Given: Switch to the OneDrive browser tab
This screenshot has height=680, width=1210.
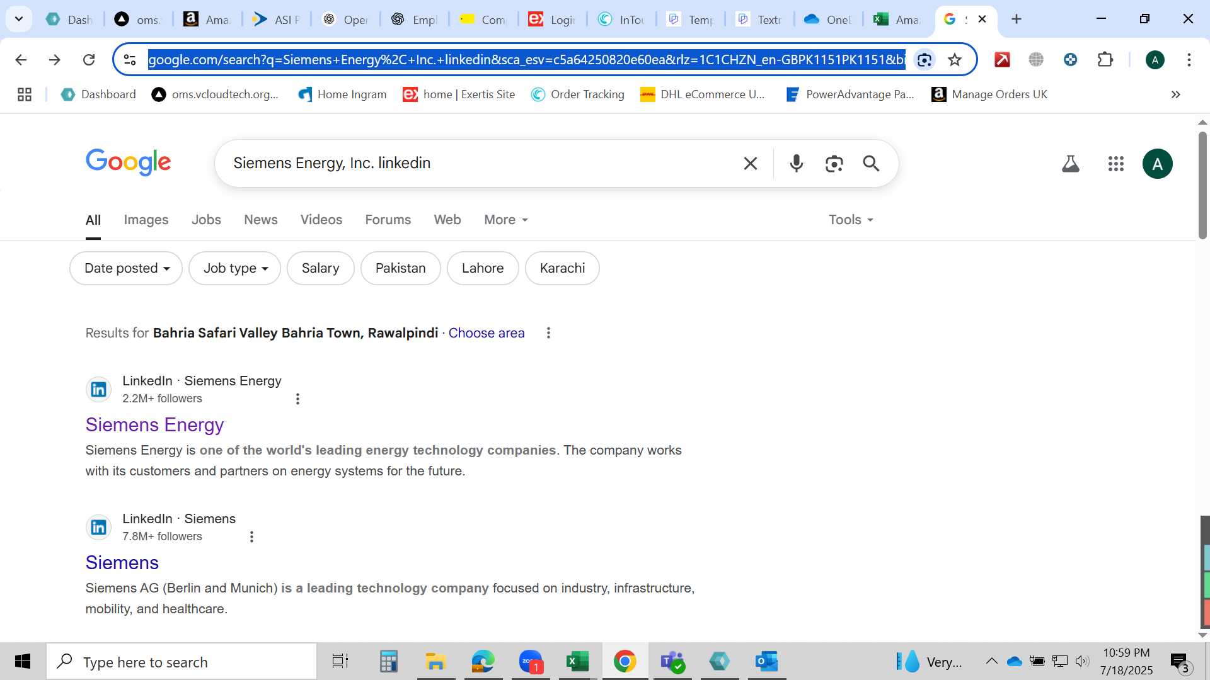Looking at the screenshot, I should point(828,20).
